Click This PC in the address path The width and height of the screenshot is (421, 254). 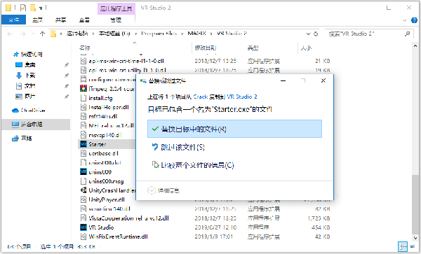click(x=77, y=34)
